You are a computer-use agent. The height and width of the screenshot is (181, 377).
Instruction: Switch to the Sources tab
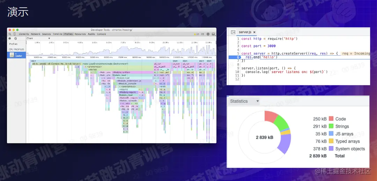(46, 34)
